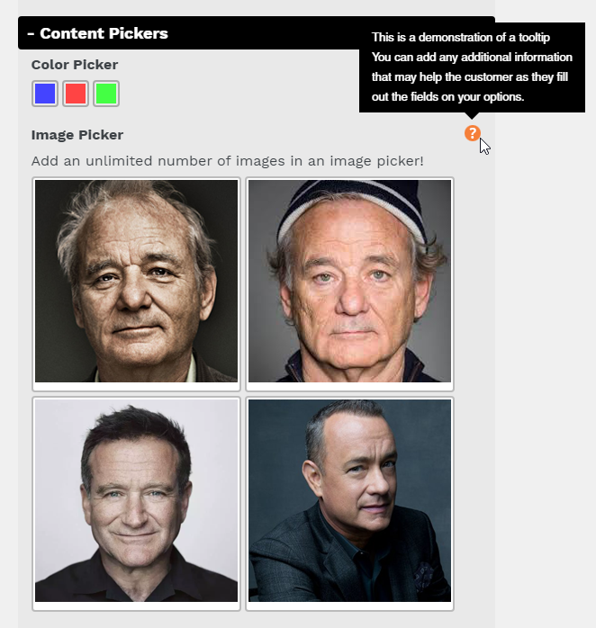596x628 pixels.
Task: Click the black header bar beside the title
Action: (263, 33)
